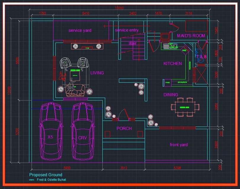Click the FRIDGE block in the kitchen corner

pyautogui.click(x=167, y=82)
